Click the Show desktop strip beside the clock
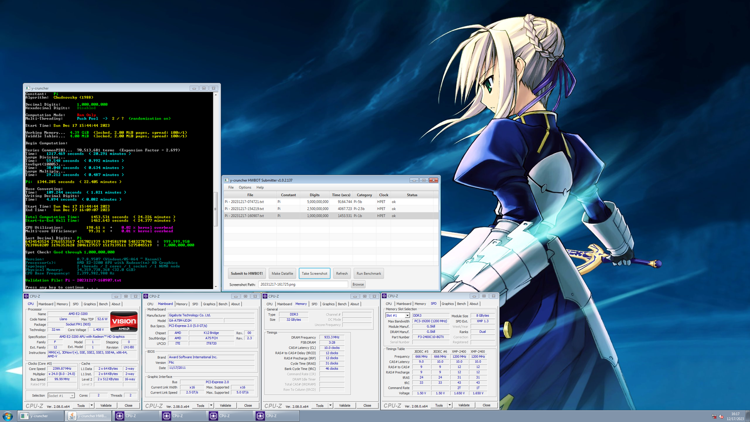 pyautogui.click(x=748, y=416)
